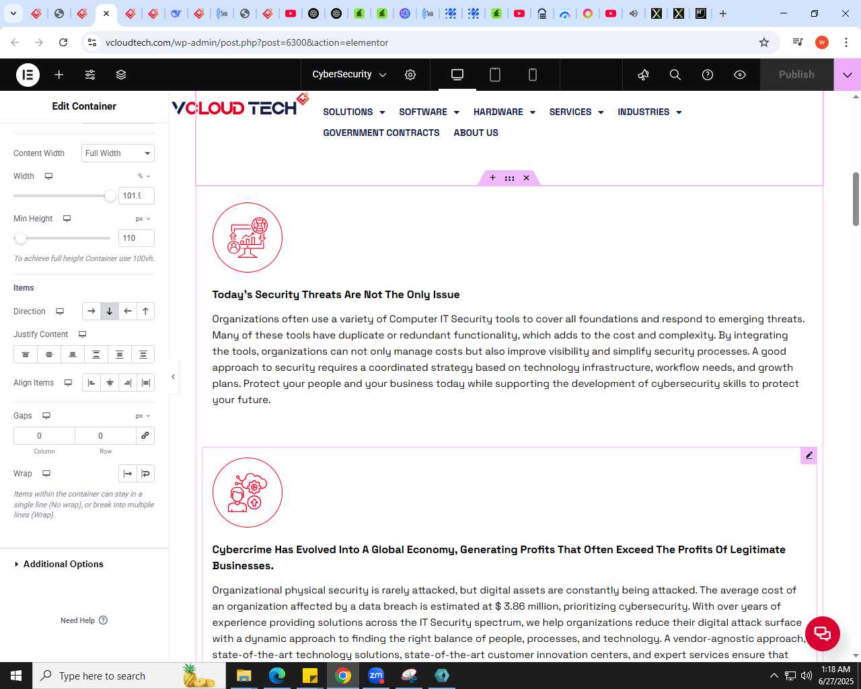The width and height of the screenshot is (861, 689).
Task: Edit the Row gap field
Action: (x=106, y=436)
